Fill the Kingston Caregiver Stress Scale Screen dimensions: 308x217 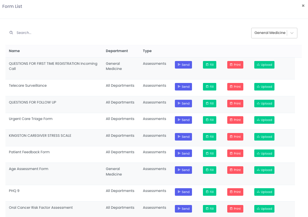pos(209,137)
